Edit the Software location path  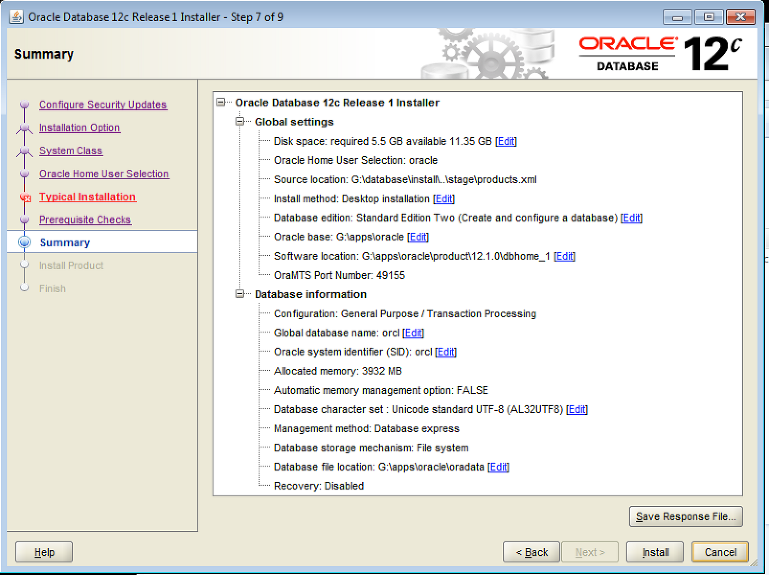click(x=565, y=256)
